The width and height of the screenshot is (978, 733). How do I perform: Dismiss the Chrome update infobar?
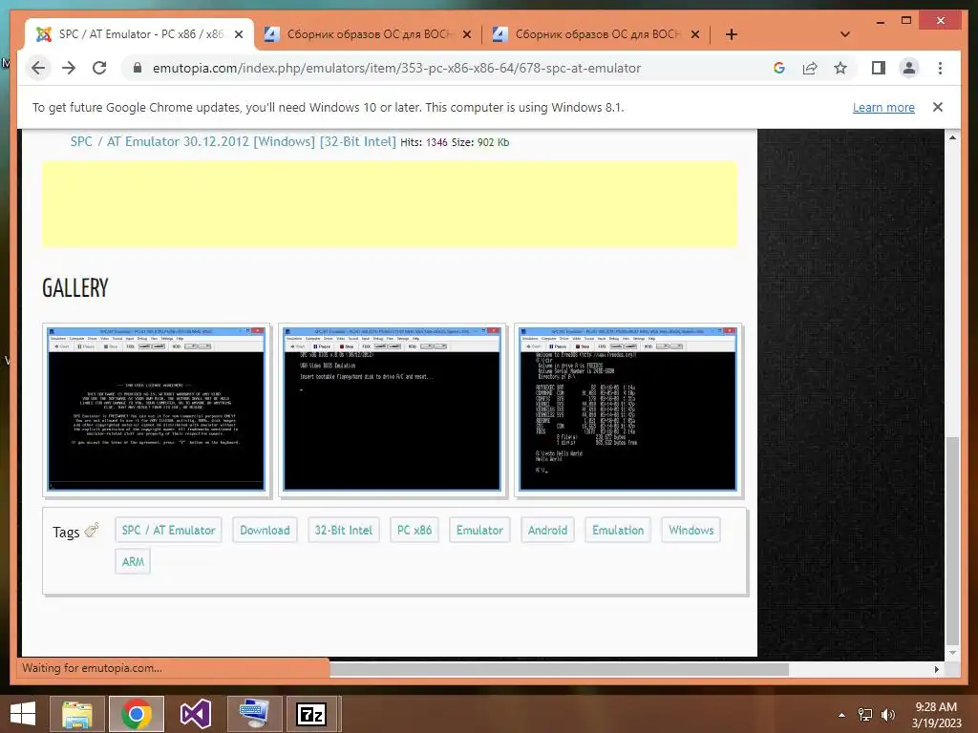tap(938, 107)
